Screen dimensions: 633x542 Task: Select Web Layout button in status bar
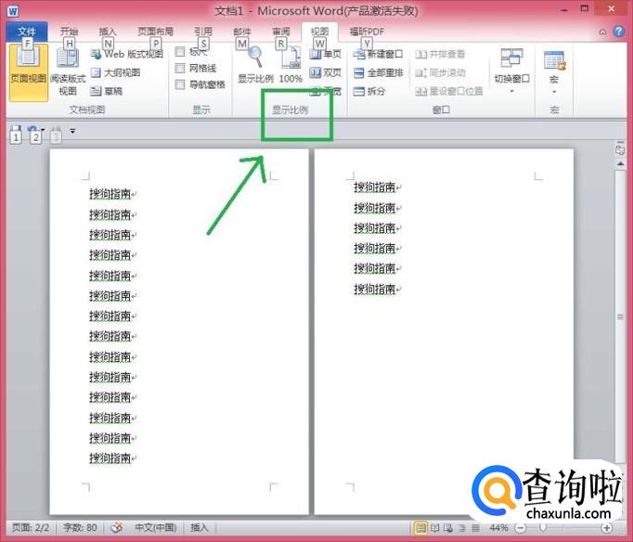click(448, 527)
